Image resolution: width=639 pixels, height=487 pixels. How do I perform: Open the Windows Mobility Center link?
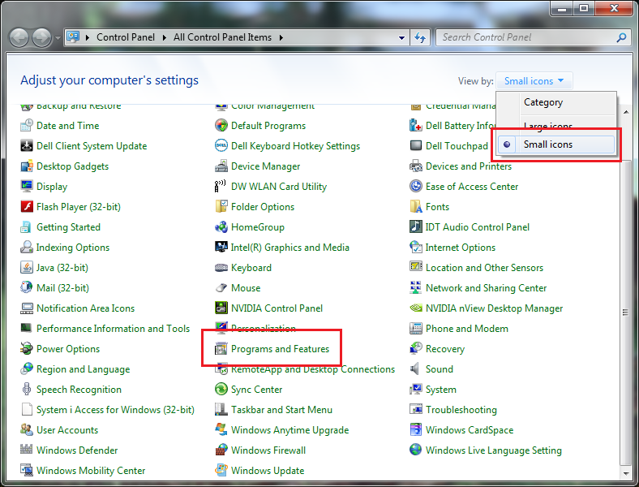pyautogui.click(x=91, y=470)
